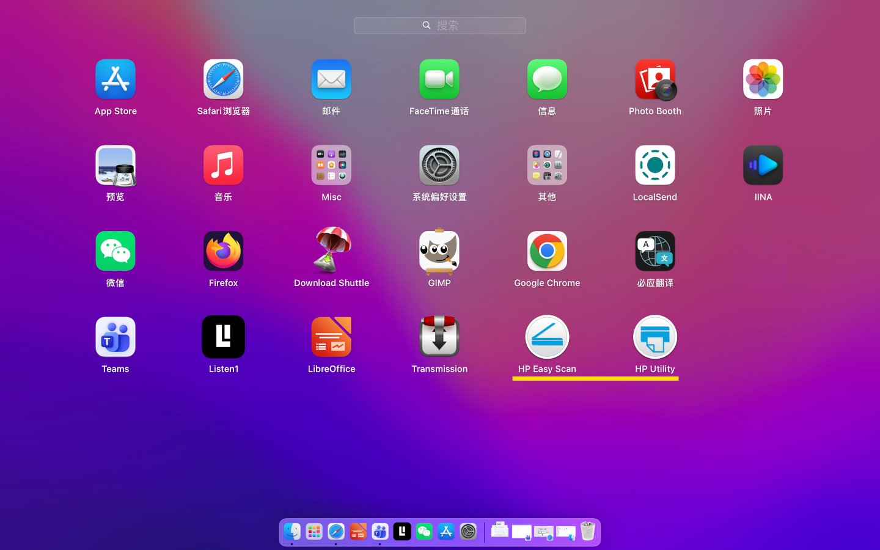880x550 pixels.
Task: Open Firefox browser
Action: pos(223,251)
